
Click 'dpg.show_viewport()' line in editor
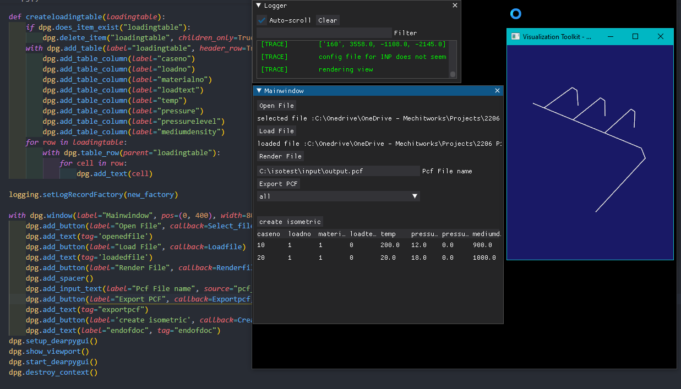(x=49, y=351)
